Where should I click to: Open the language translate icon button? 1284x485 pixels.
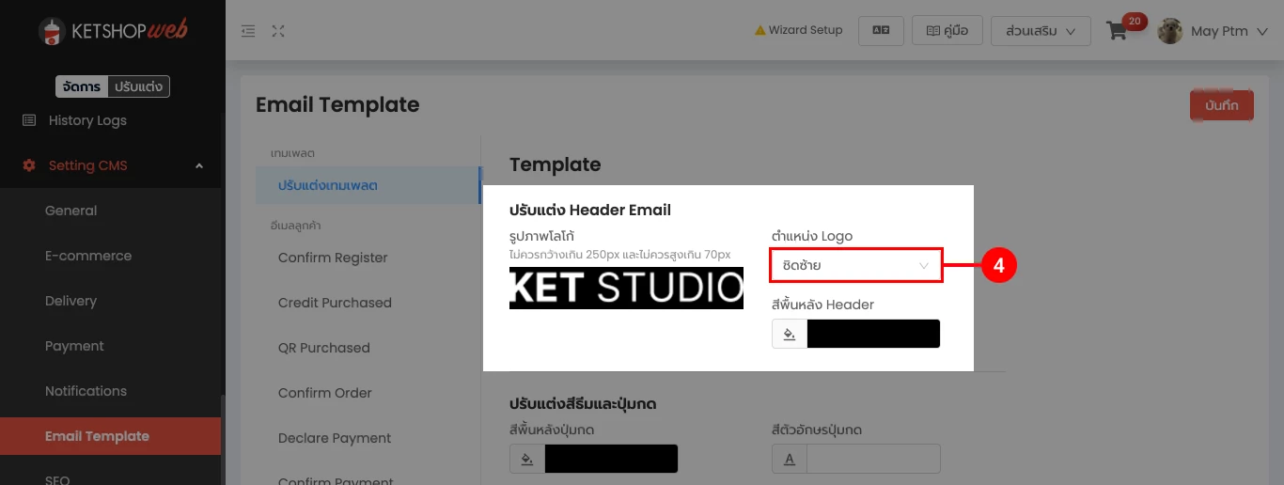(x=881, y=30)
